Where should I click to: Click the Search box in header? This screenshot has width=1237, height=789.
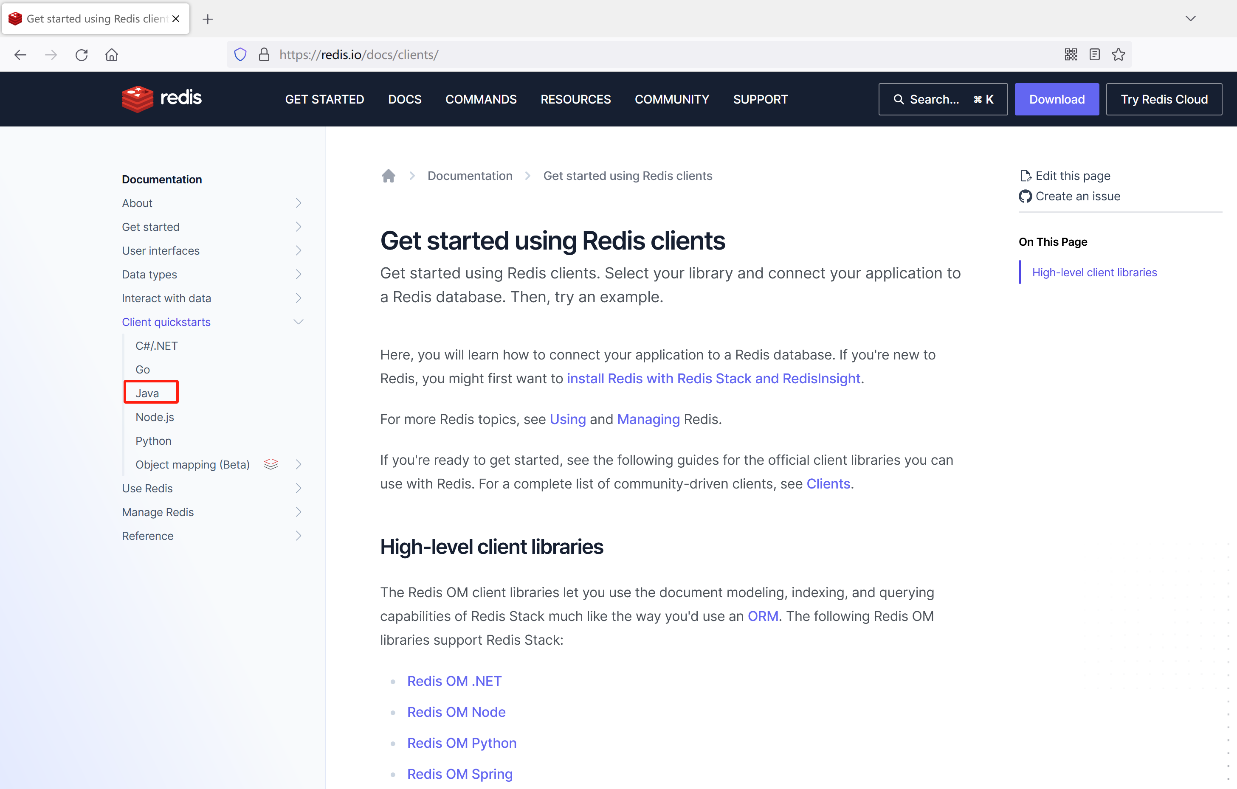[943, 99]
